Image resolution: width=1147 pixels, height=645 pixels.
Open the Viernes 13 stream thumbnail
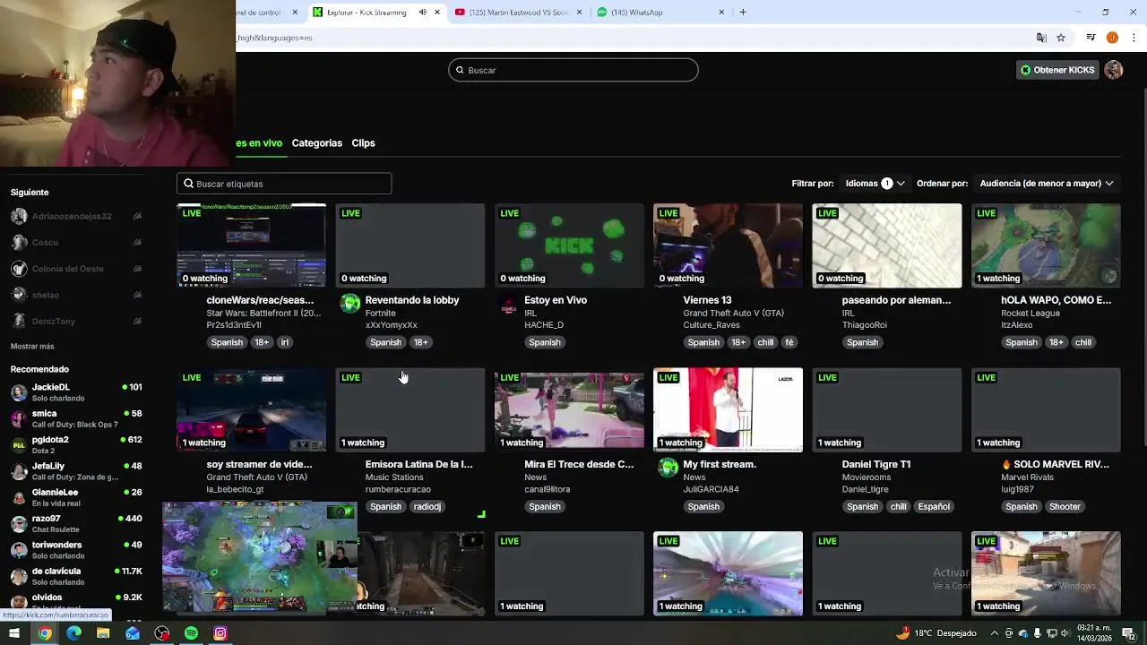(728, 245)
